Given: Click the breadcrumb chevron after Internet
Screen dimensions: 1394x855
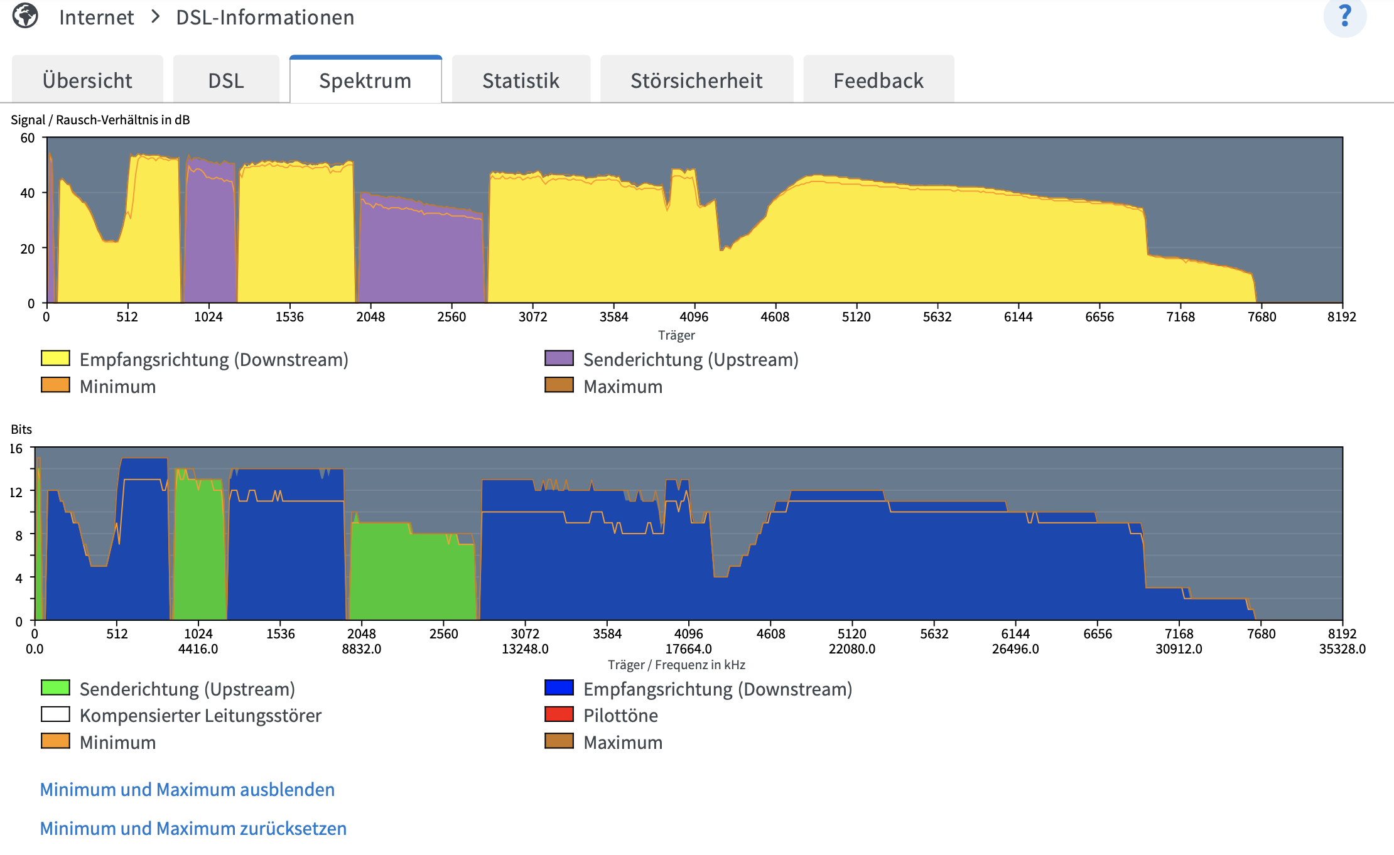Looking at the screenshot, I should click(x=156, y=17).
